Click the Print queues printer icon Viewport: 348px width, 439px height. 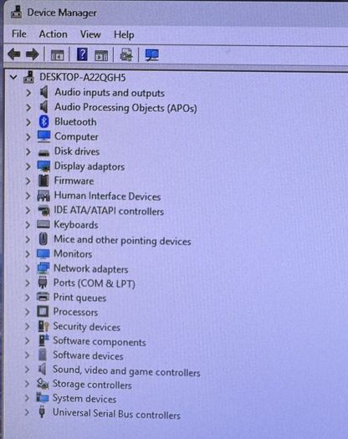43,297
